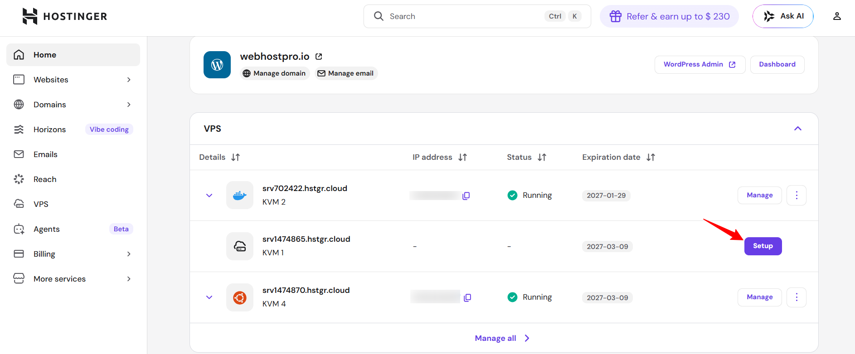Click the Vibe coding badge
The image size is (855, 354).
[x=109, y=129]
